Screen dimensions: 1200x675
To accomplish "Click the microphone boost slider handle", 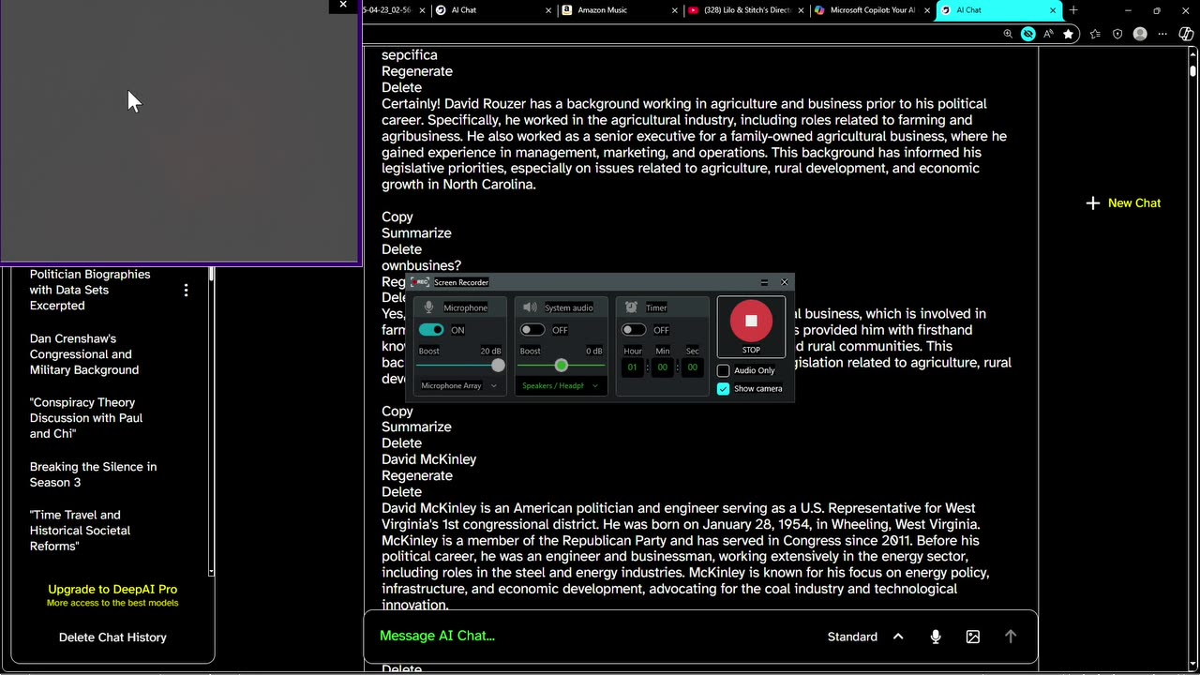I will [498, 366].
